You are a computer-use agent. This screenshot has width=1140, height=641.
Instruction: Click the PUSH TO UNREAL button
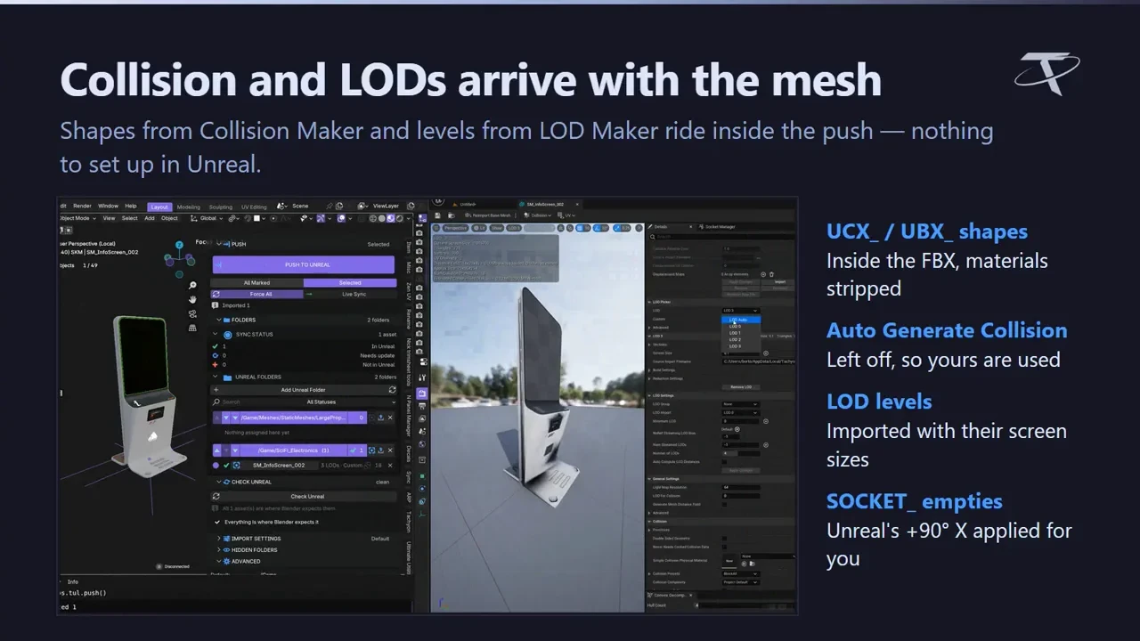coord(303,264)
